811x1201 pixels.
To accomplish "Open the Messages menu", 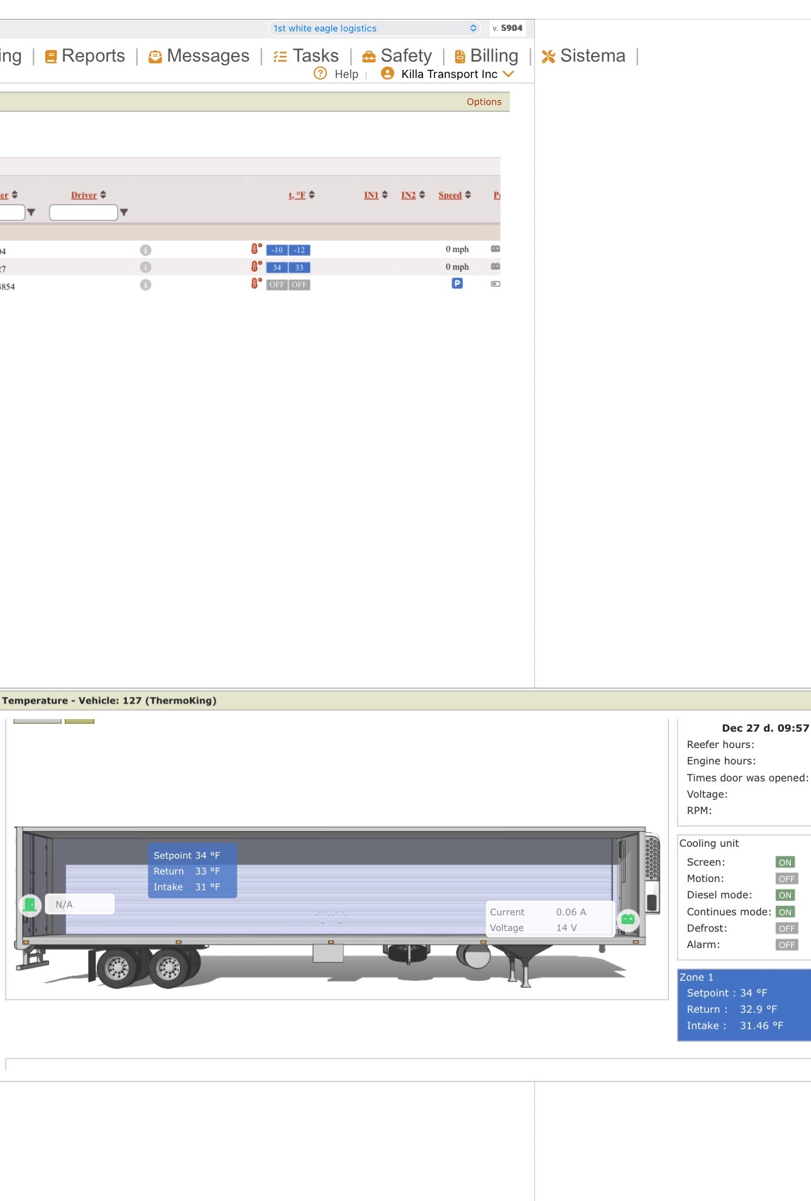I will (x=199, y=56).
